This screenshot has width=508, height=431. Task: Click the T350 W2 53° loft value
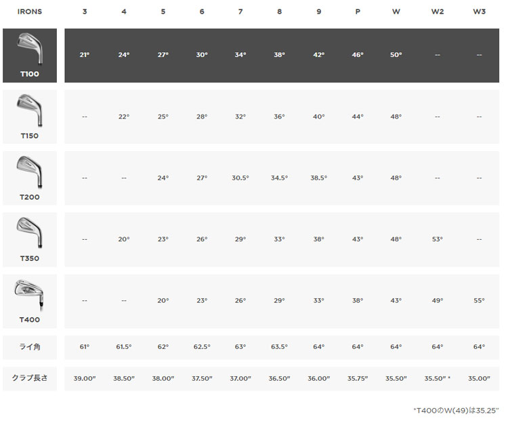pyautogui.click(x=438, y=239)
